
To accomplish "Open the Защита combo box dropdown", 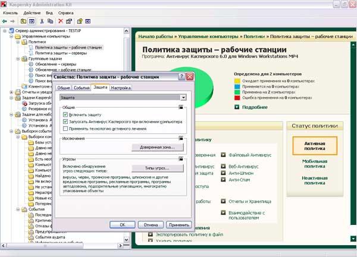I will click(x=183, y=98).
